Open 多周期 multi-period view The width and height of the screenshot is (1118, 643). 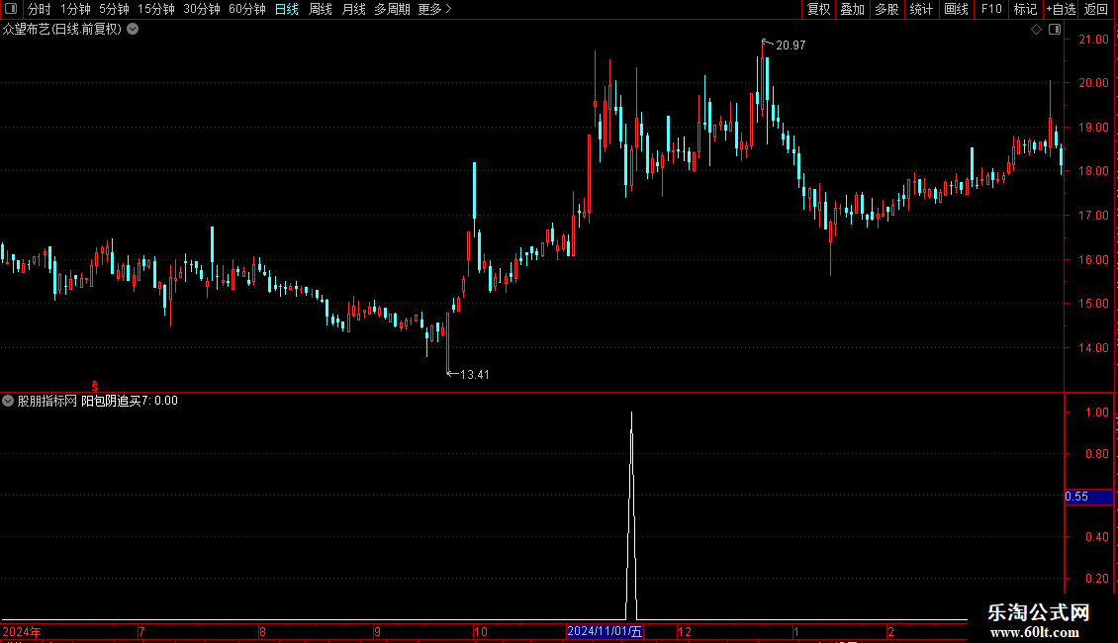[x=392, y=9]
